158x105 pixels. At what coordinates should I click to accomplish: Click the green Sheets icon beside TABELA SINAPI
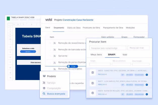pyautogui.click(x=8, y=18)
